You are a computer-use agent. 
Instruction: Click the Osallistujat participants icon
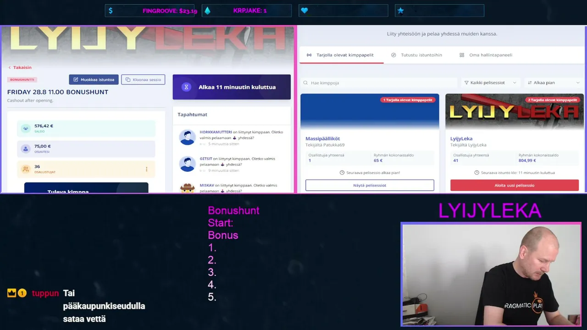point(26,169)
